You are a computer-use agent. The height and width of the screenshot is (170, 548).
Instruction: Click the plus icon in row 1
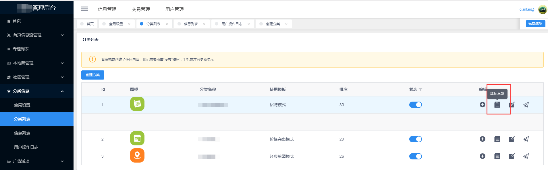click(x=483, y=105)
